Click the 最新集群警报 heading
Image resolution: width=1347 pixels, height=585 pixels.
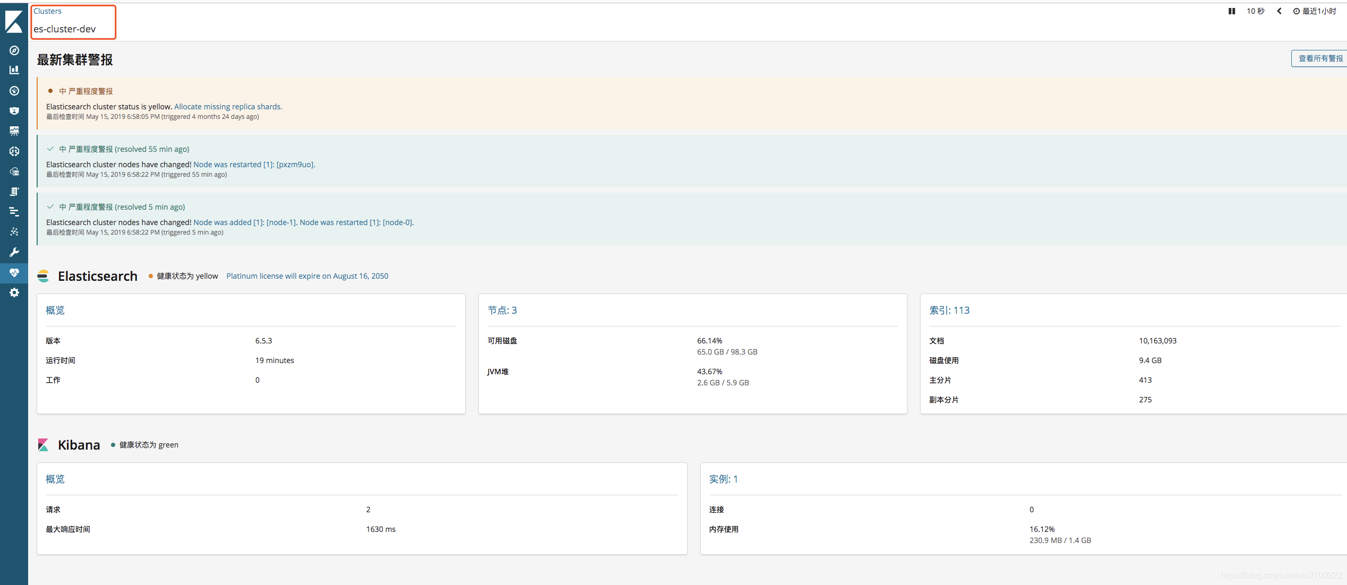tap(75, 60)
